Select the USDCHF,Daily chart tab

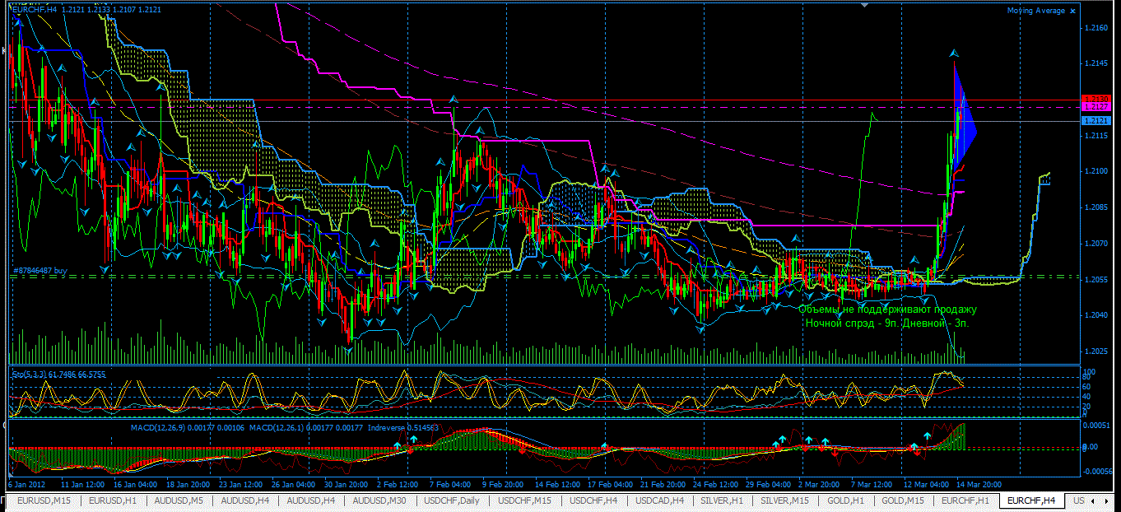point(453,500)
